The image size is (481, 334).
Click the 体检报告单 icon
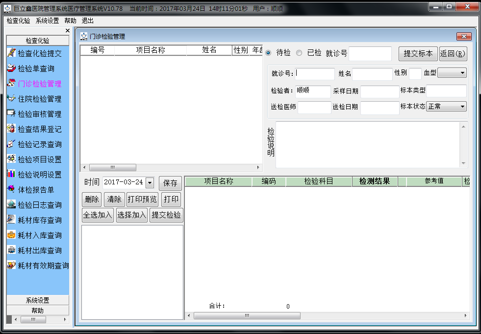pyautogui.click(x=11, y=190)
